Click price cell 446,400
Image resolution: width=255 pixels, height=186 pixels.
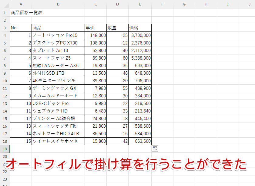coord(140,119)
